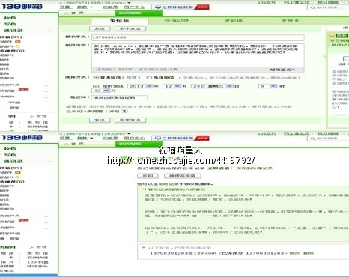Click the 修改 link beside saved contact

294,253
